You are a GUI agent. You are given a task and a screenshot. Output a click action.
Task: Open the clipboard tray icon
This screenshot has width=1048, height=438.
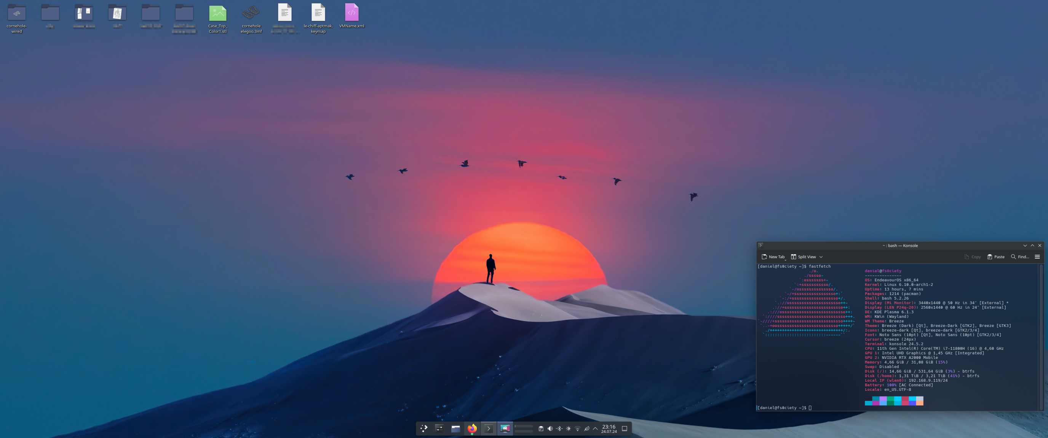point(541,428)
